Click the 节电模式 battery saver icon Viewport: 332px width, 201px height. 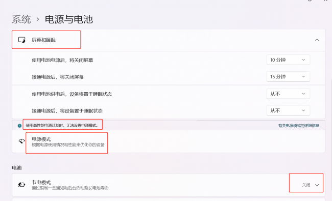click(21, 185)
